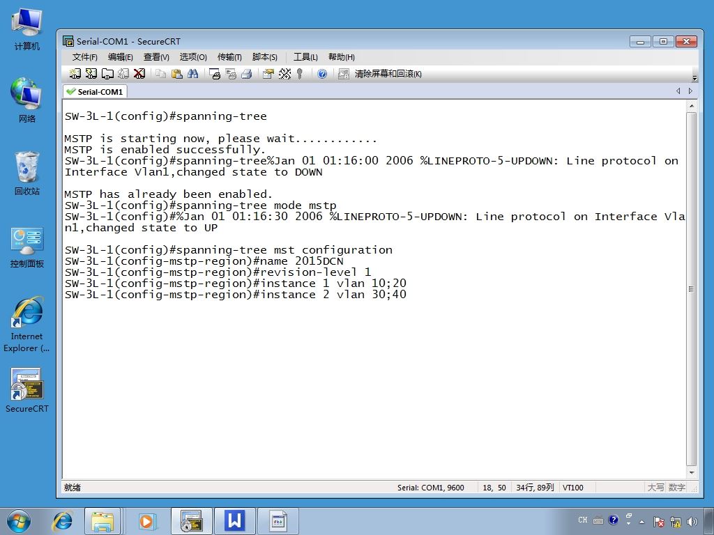Open Session Options from toolbar
This screenshot has height=535, width=714.
click(x=268, y=74)
